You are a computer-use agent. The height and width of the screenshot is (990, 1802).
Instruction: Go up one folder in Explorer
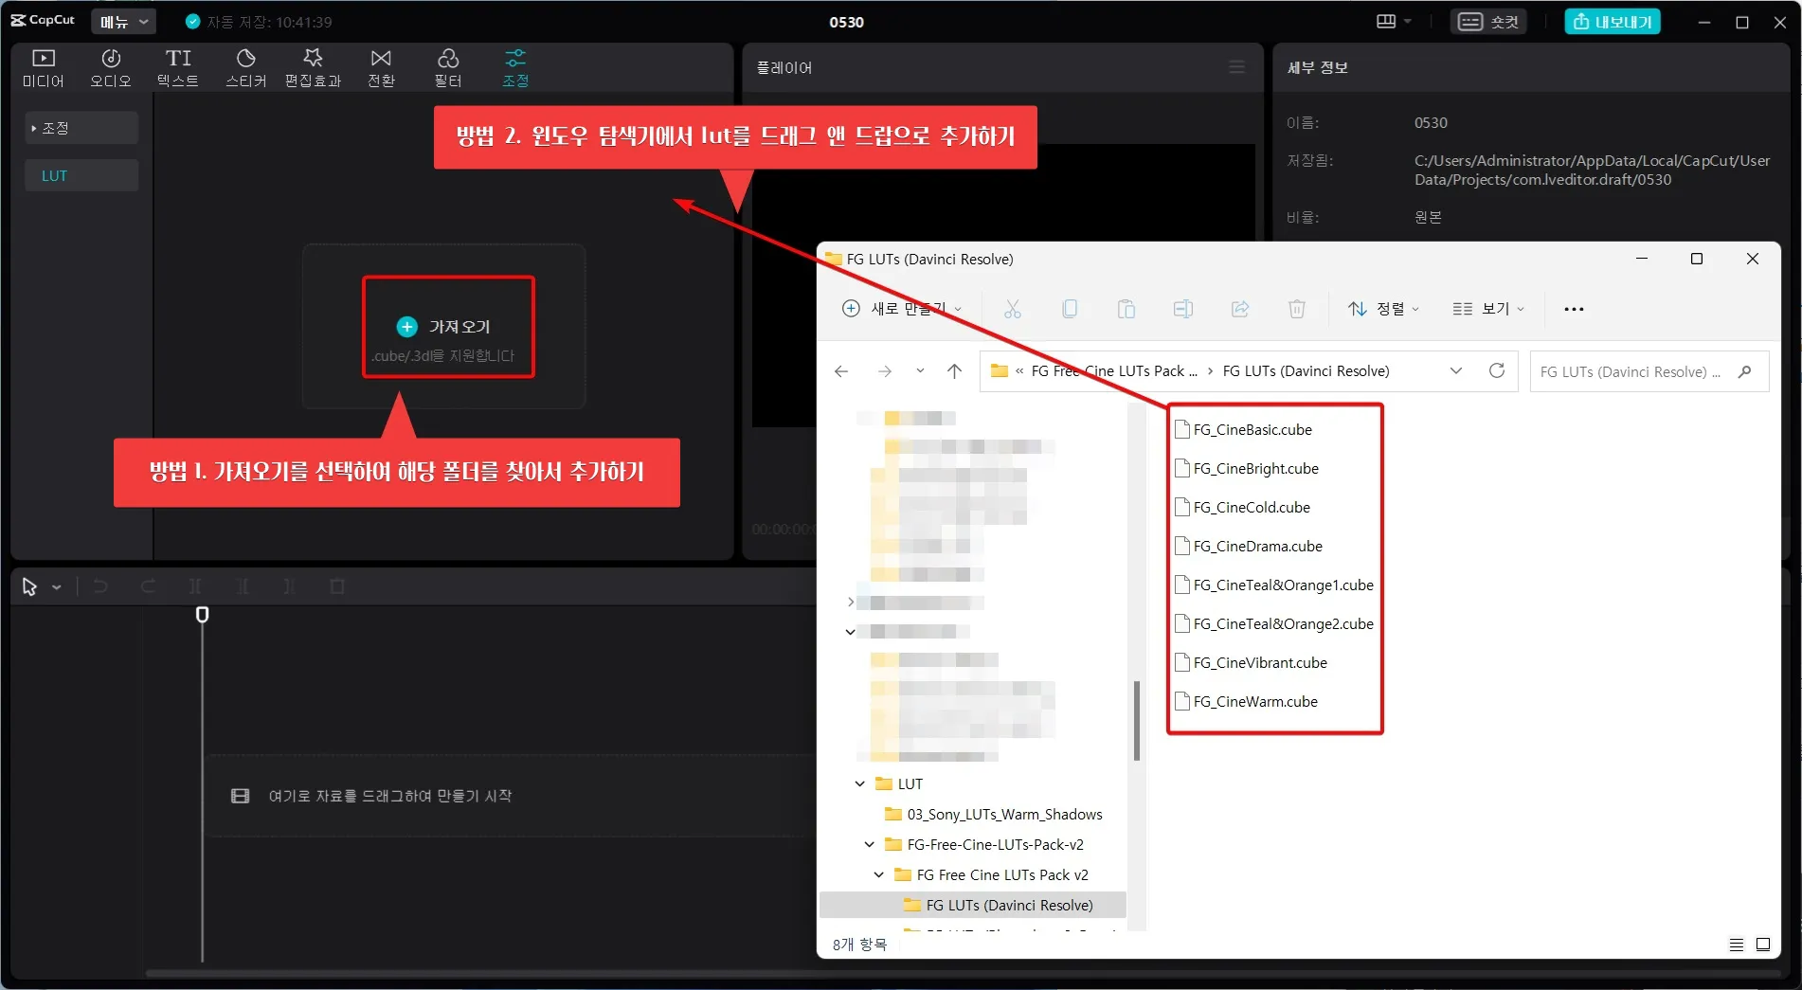954,371
